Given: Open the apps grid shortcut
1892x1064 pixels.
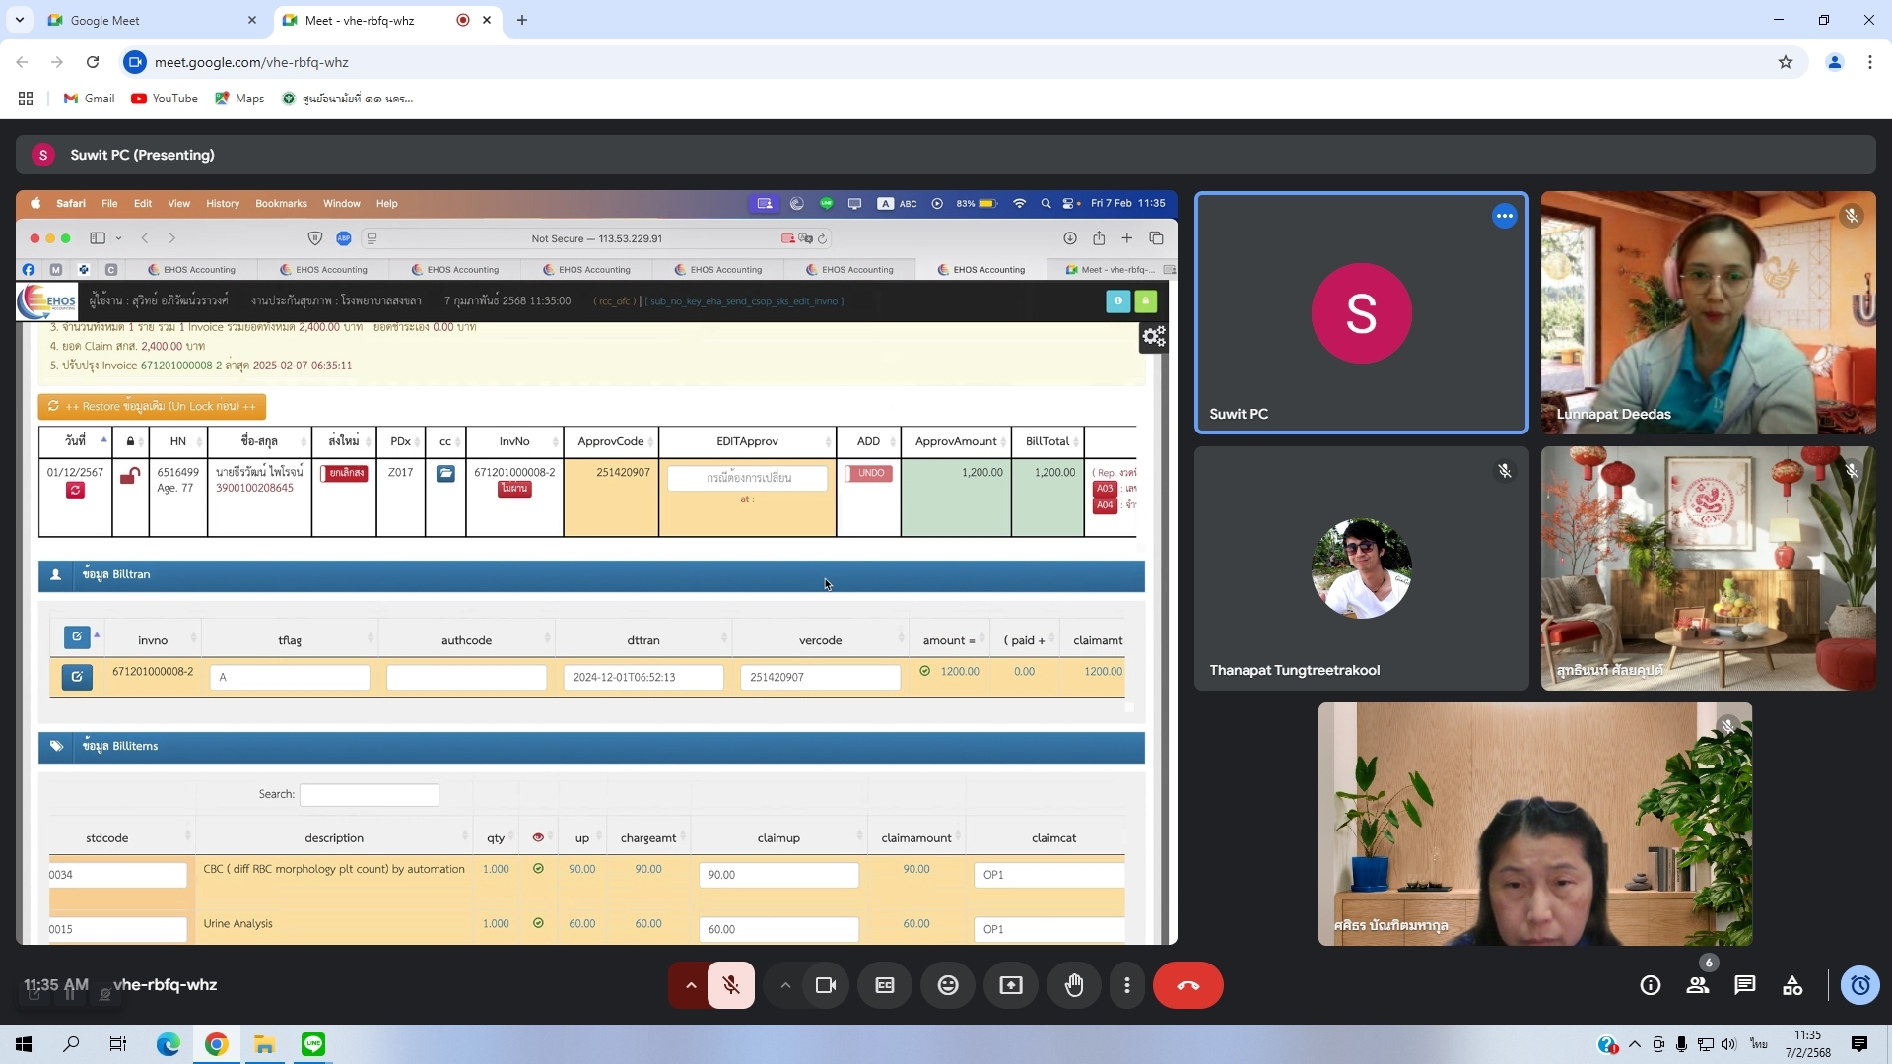Looking at the screenshot, I should click(26, 99).
